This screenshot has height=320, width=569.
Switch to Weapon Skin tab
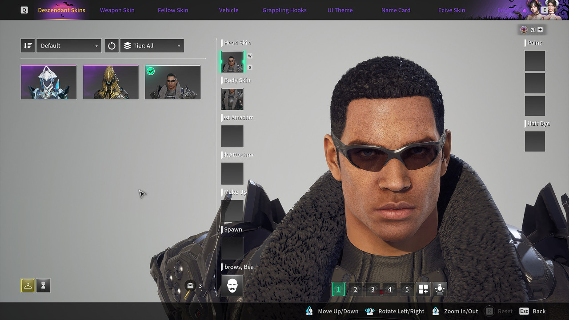(117, 10)
